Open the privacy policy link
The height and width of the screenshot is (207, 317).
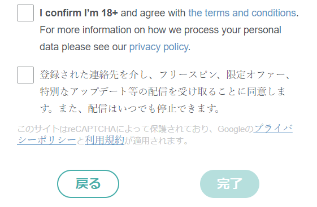(x=159, y=47)
